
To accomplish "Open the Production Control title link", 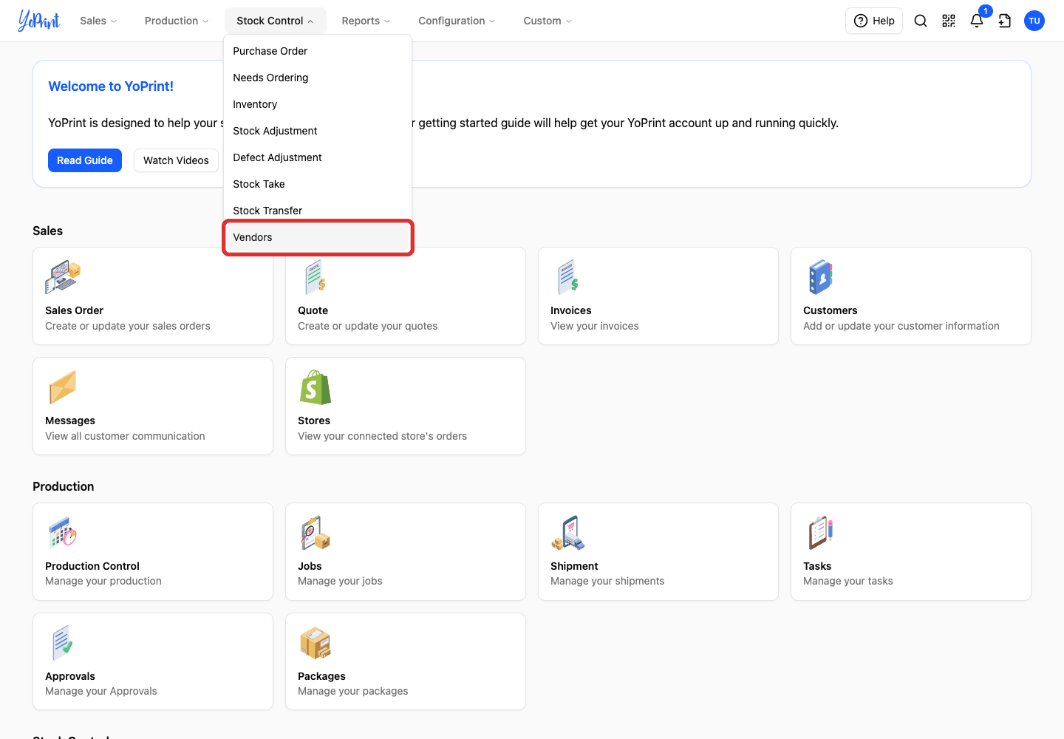I will click(x=92, y=566).
